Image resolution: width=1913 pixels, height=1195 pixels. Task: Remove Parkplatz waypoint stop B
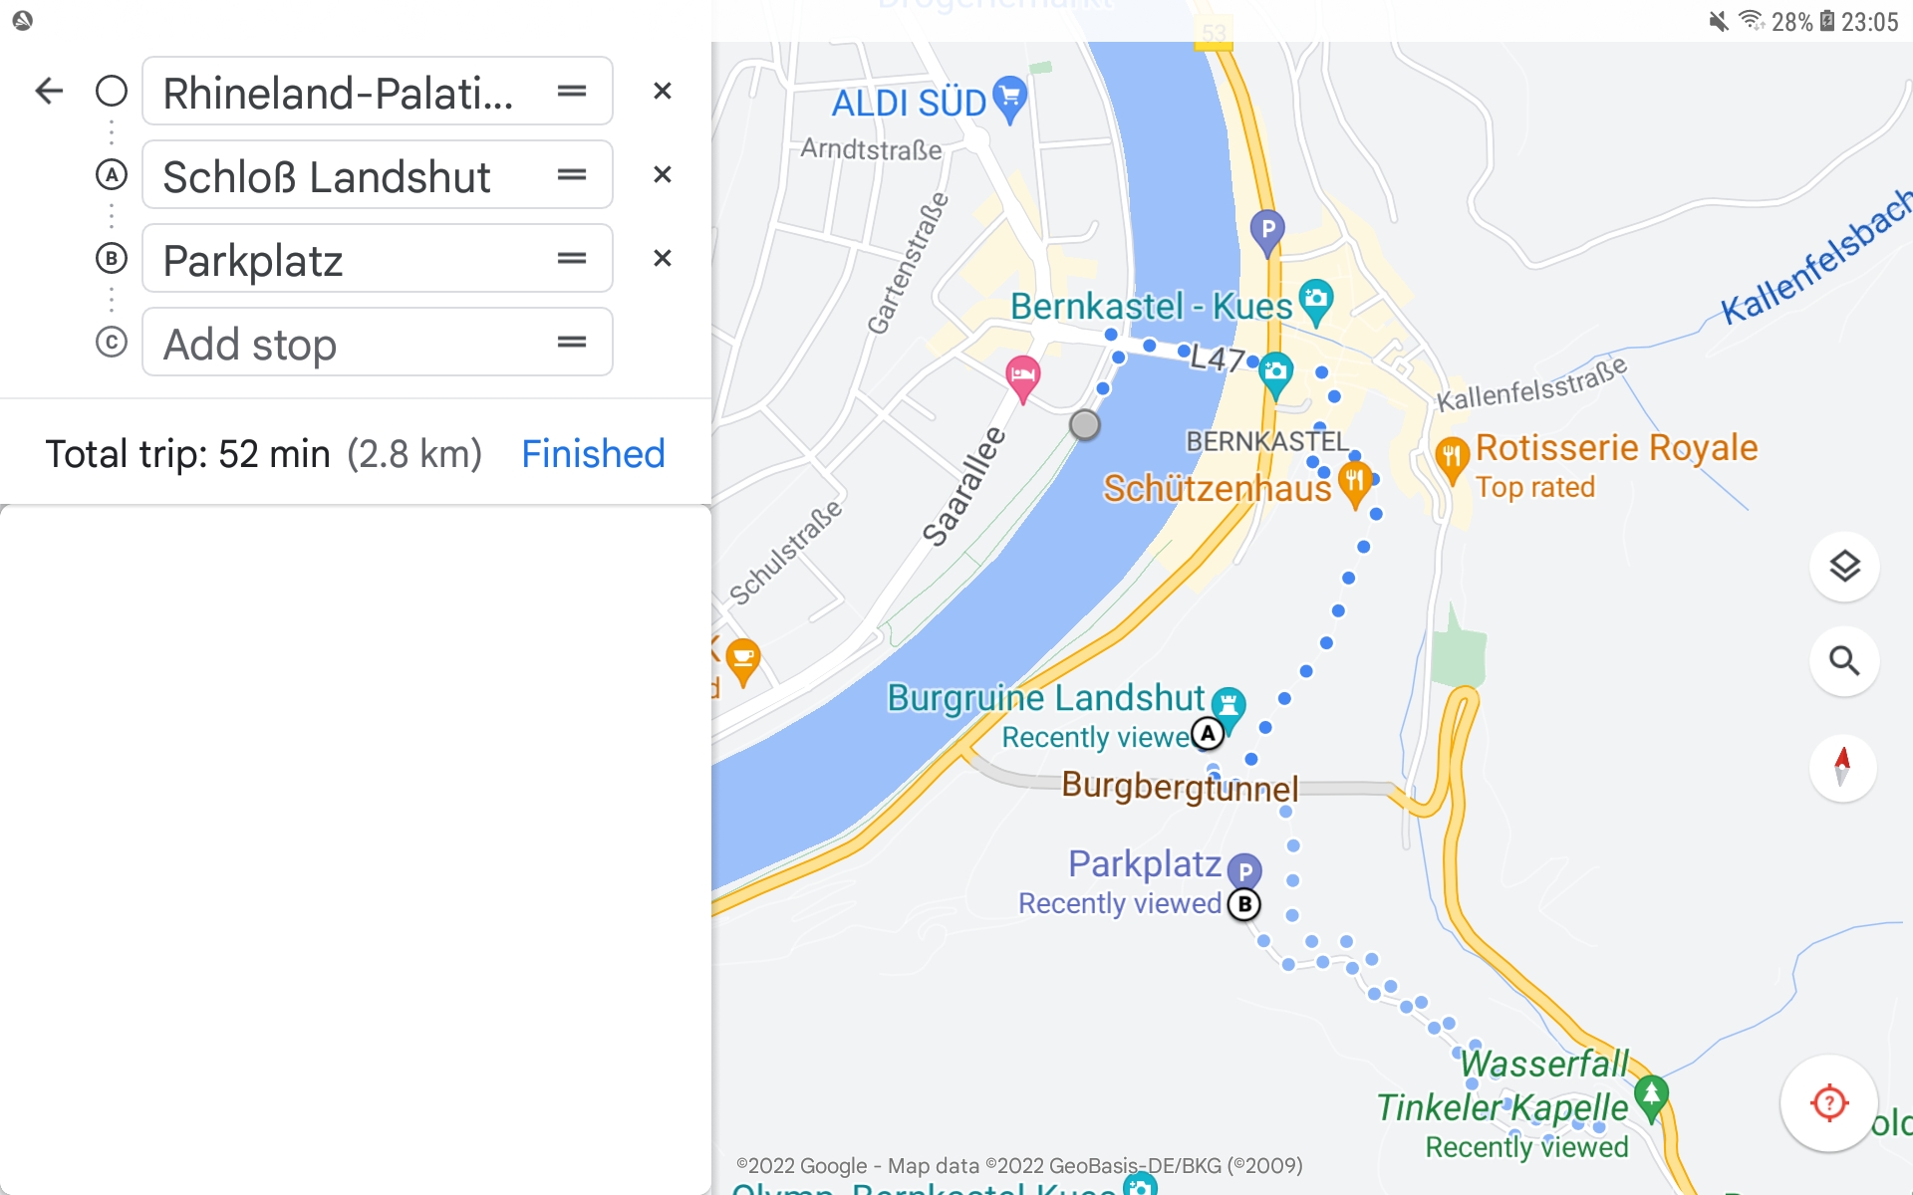663,259
